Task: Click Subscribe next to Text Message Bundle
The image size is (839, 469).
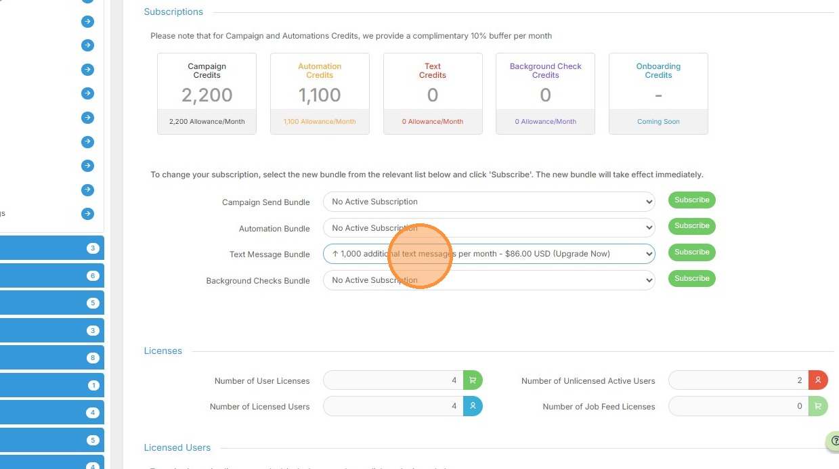Action: pos(691,252)
